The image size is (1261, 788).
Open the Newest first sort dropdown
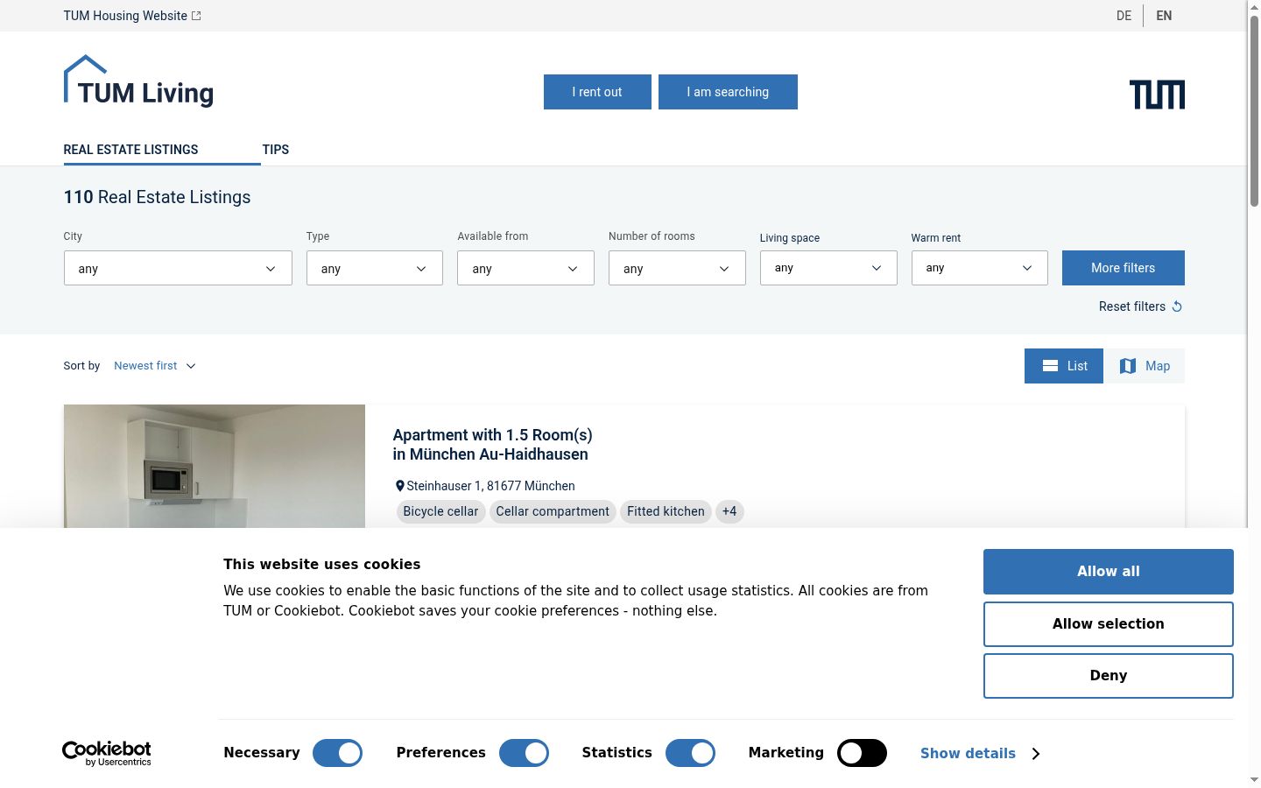(155, 366)
